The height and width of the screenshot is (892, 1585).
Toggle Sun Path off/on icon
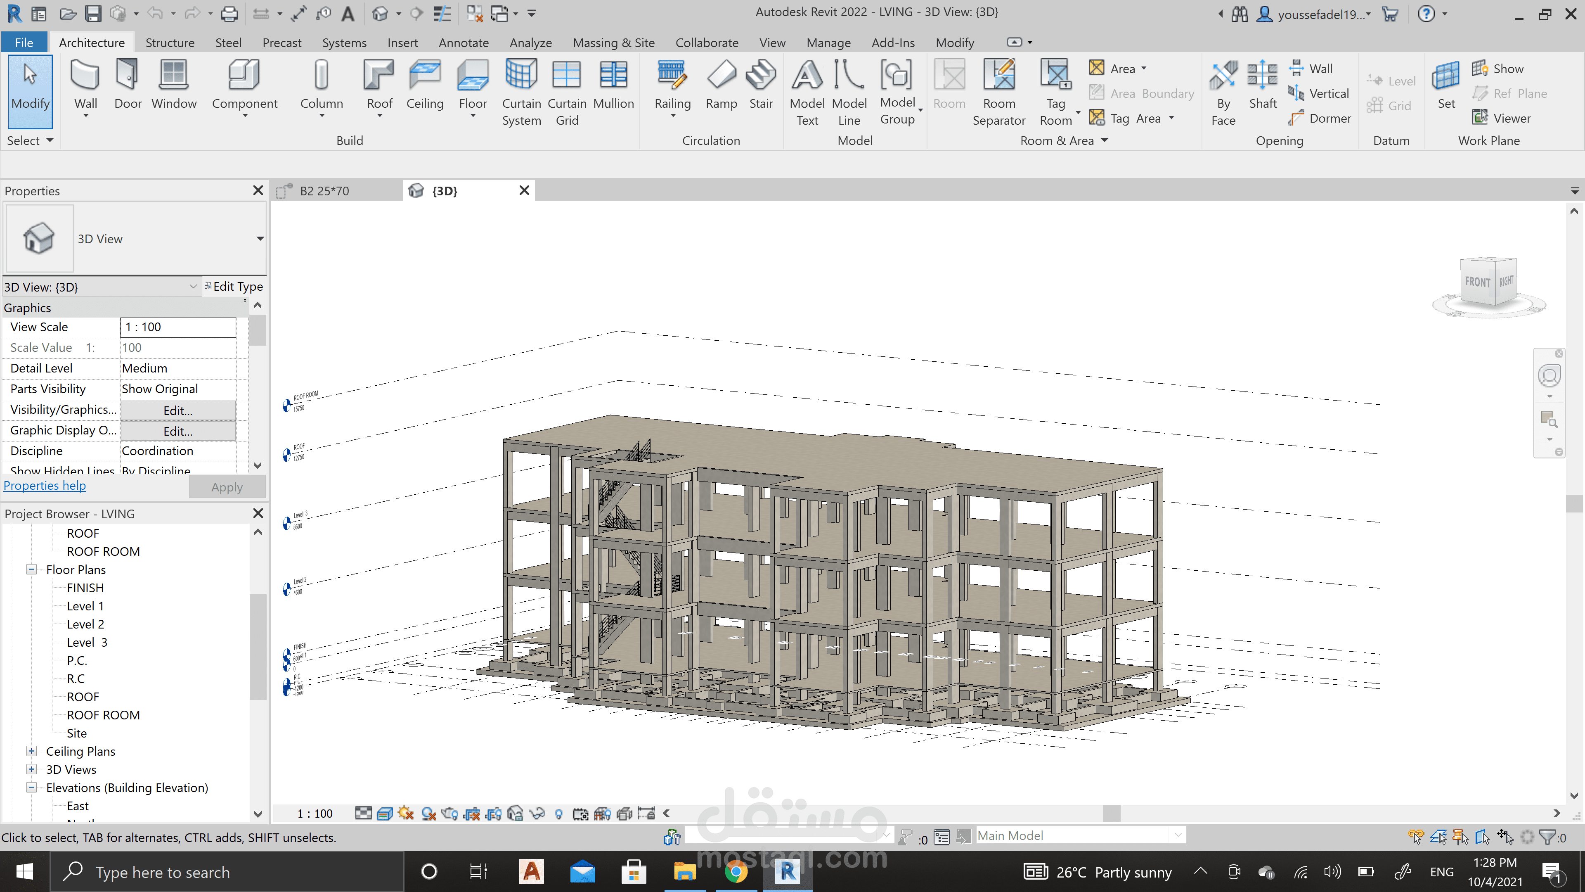[405, 813]
